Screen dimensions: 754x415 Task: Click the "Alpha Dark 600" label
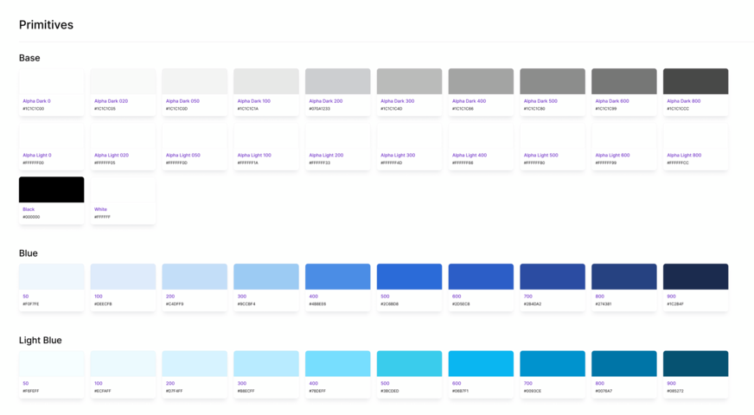pos(612,101)
